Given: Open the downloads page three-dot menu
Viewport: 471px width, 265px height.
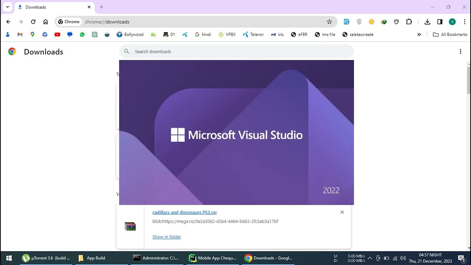Looking at the screenshot, I should click(460, 52).
